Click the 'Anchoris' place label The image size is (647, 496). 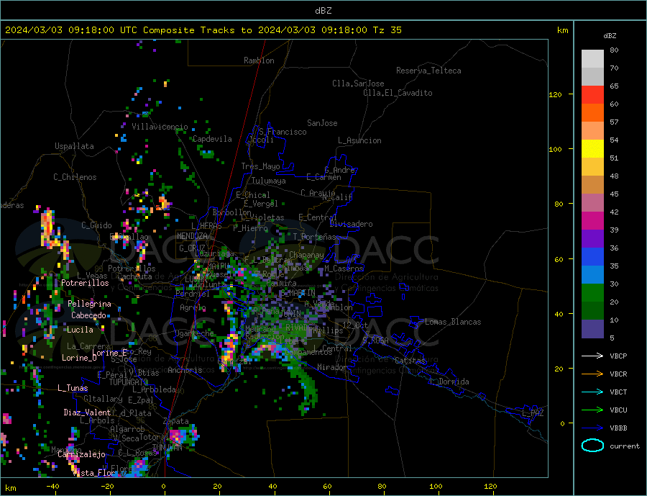point(185,370)
